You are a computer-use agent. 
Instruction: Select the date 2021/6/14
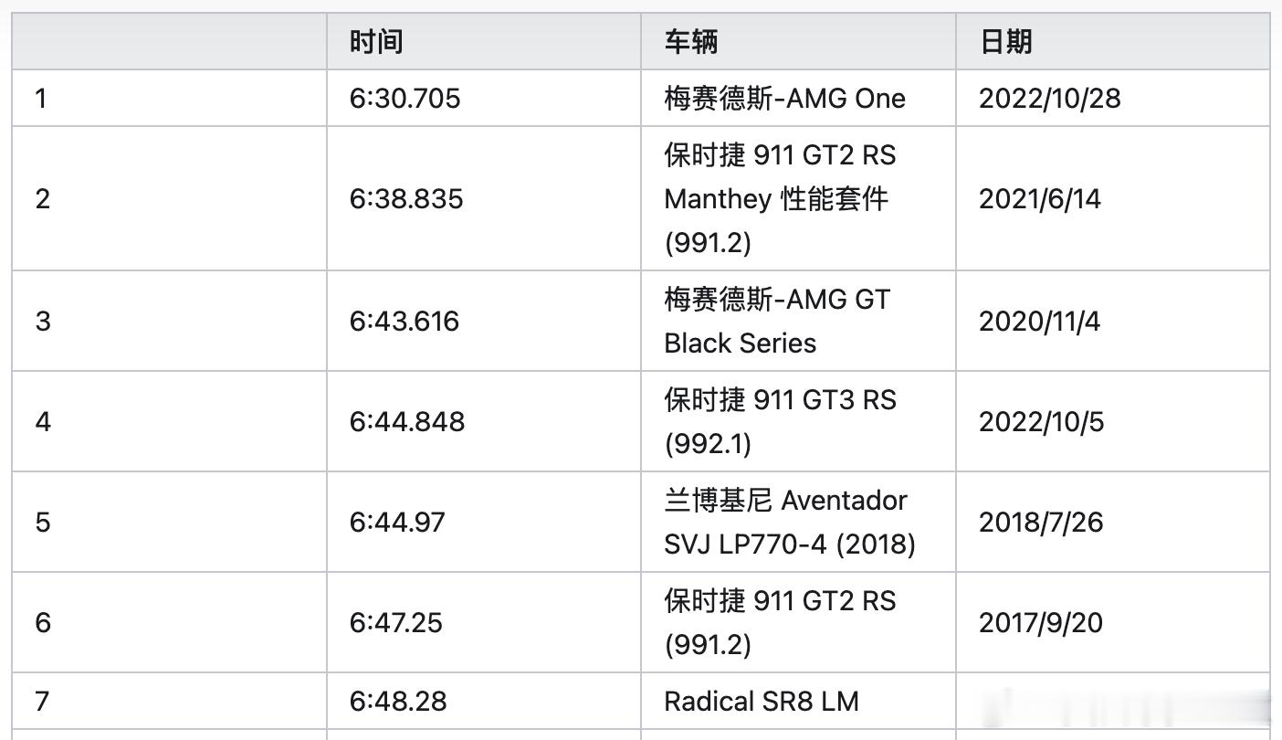[1040, 199]
